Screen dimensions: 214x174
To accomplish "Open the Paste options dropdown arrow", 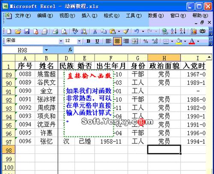I will [119, 32].
